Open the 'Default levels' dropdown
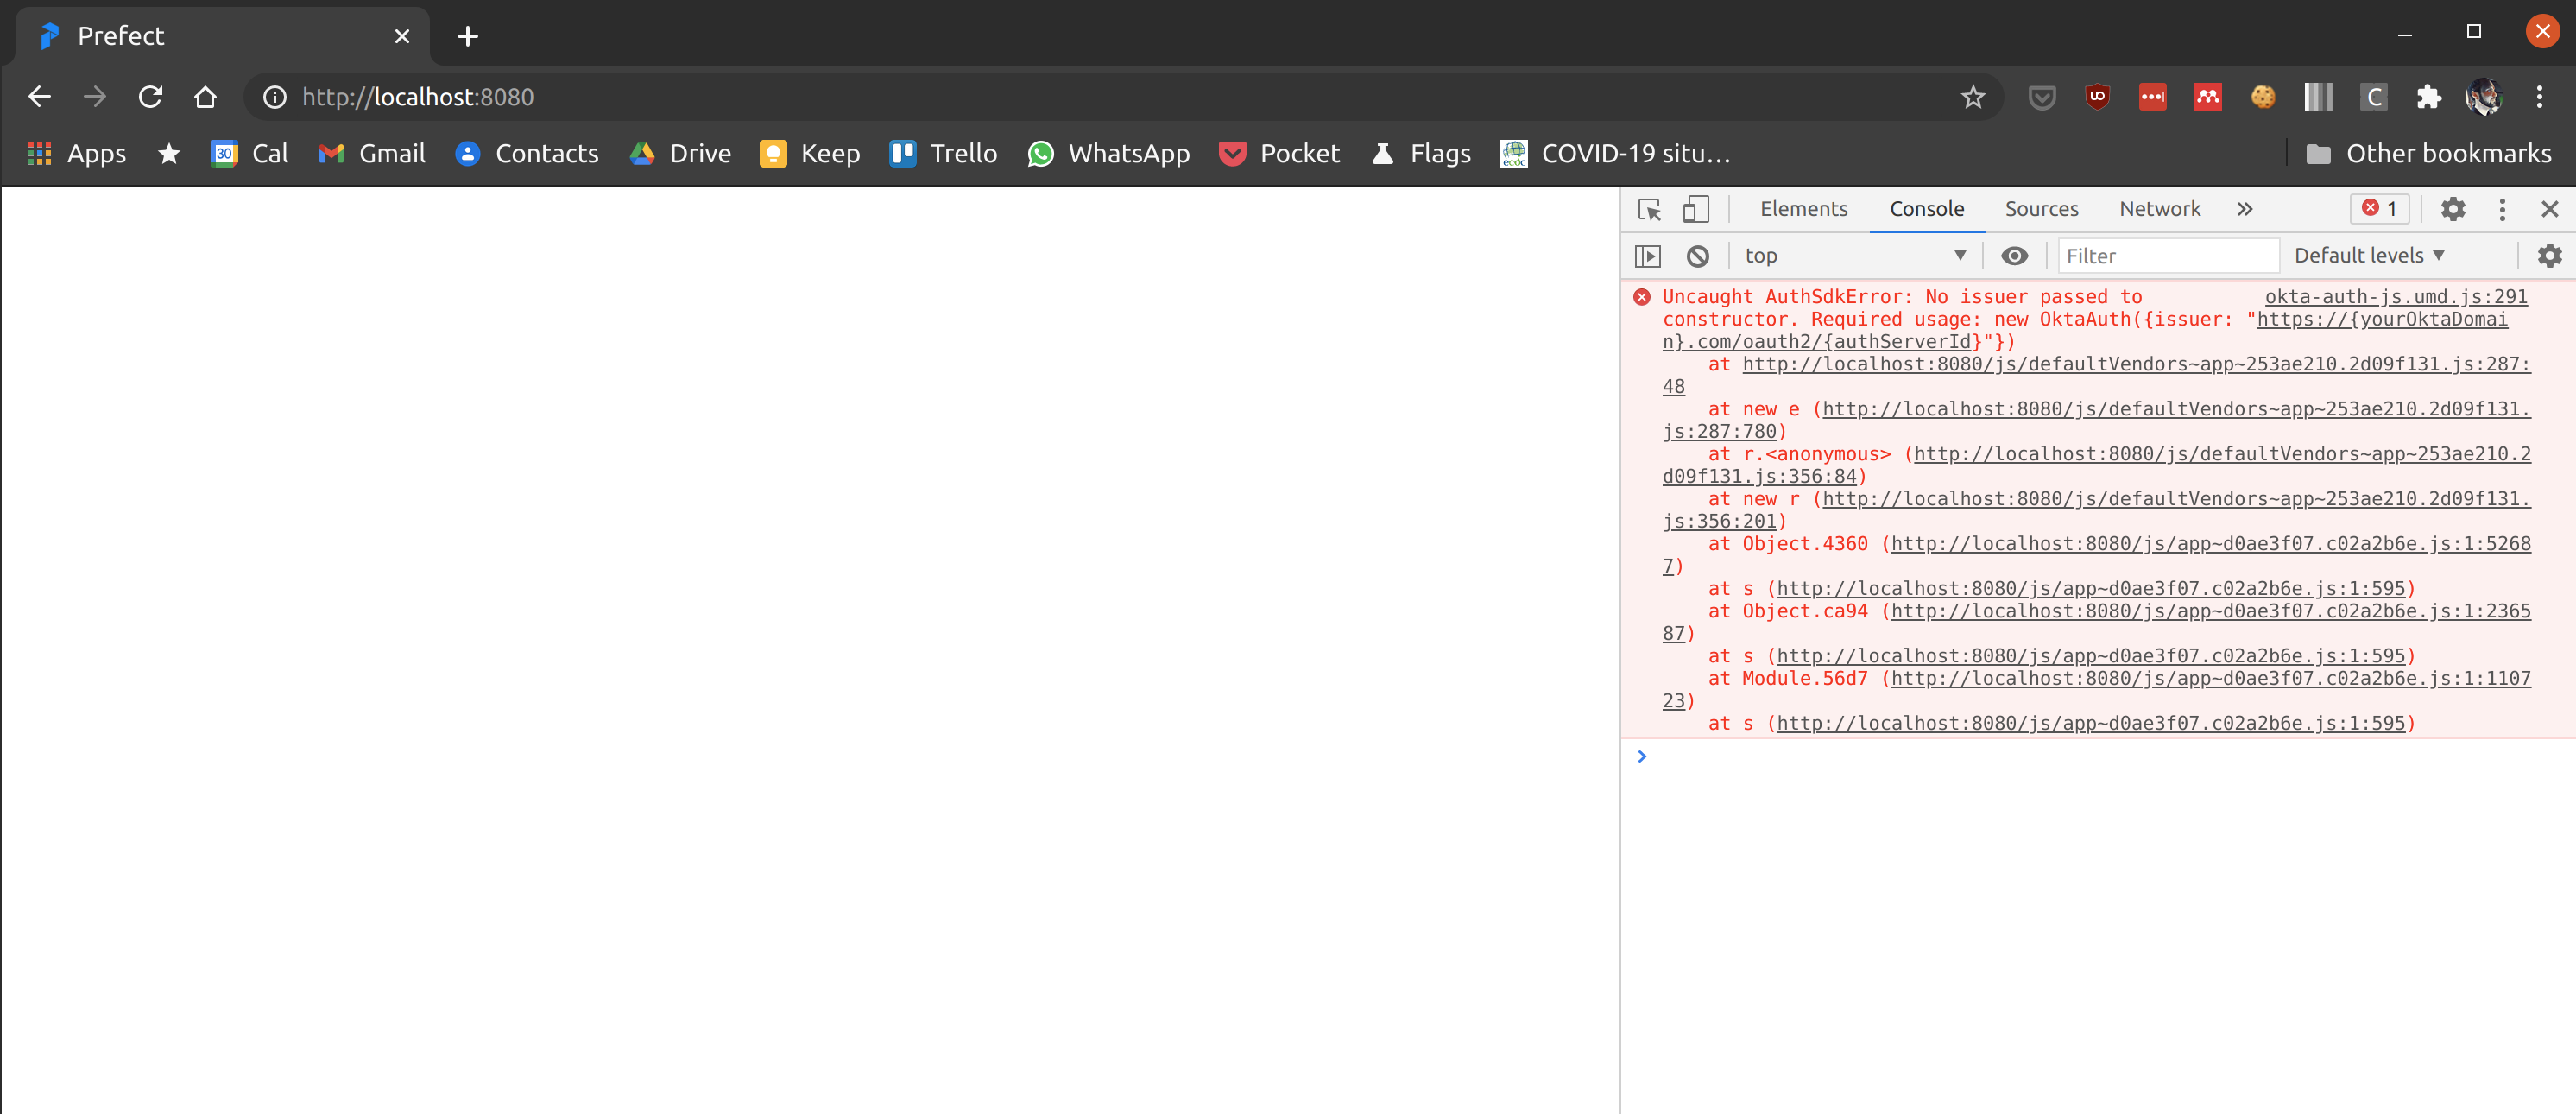Image resolution: width=2576 pixels, height=1114 pixels. pyautogui.click(x=2368, y=256)
